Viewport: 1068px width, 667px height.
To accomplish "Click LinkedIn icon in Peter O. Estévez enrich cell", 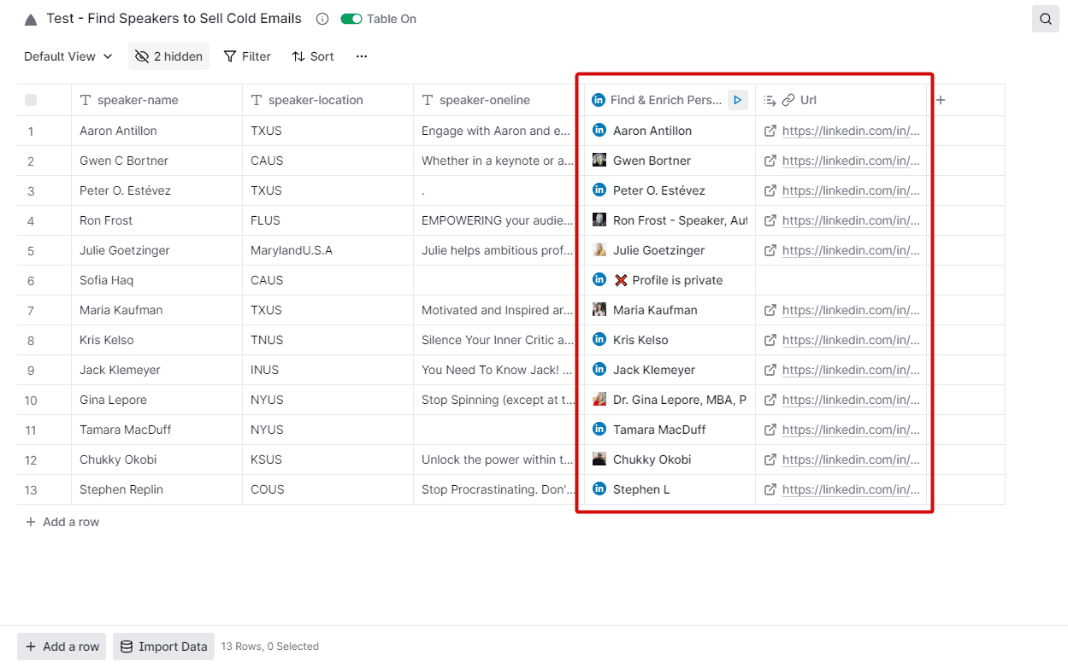I will coord(599,190).
